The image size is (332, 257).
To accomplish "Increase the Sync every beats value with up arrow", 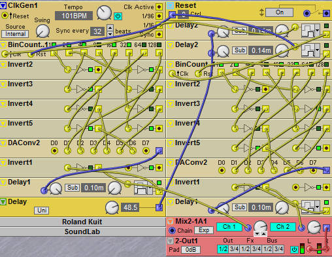I will [110, 28].
